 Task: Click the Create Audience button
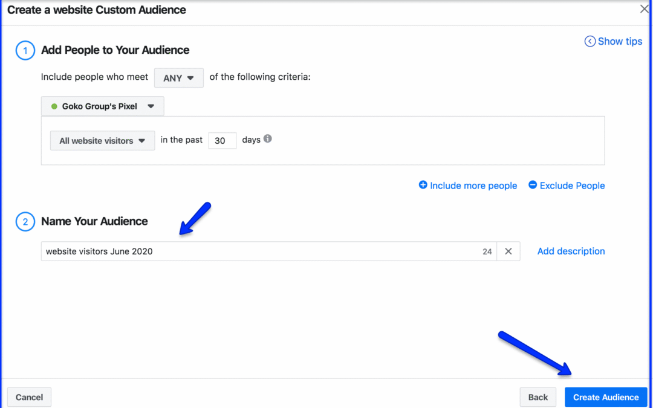(x=605, y=397)
